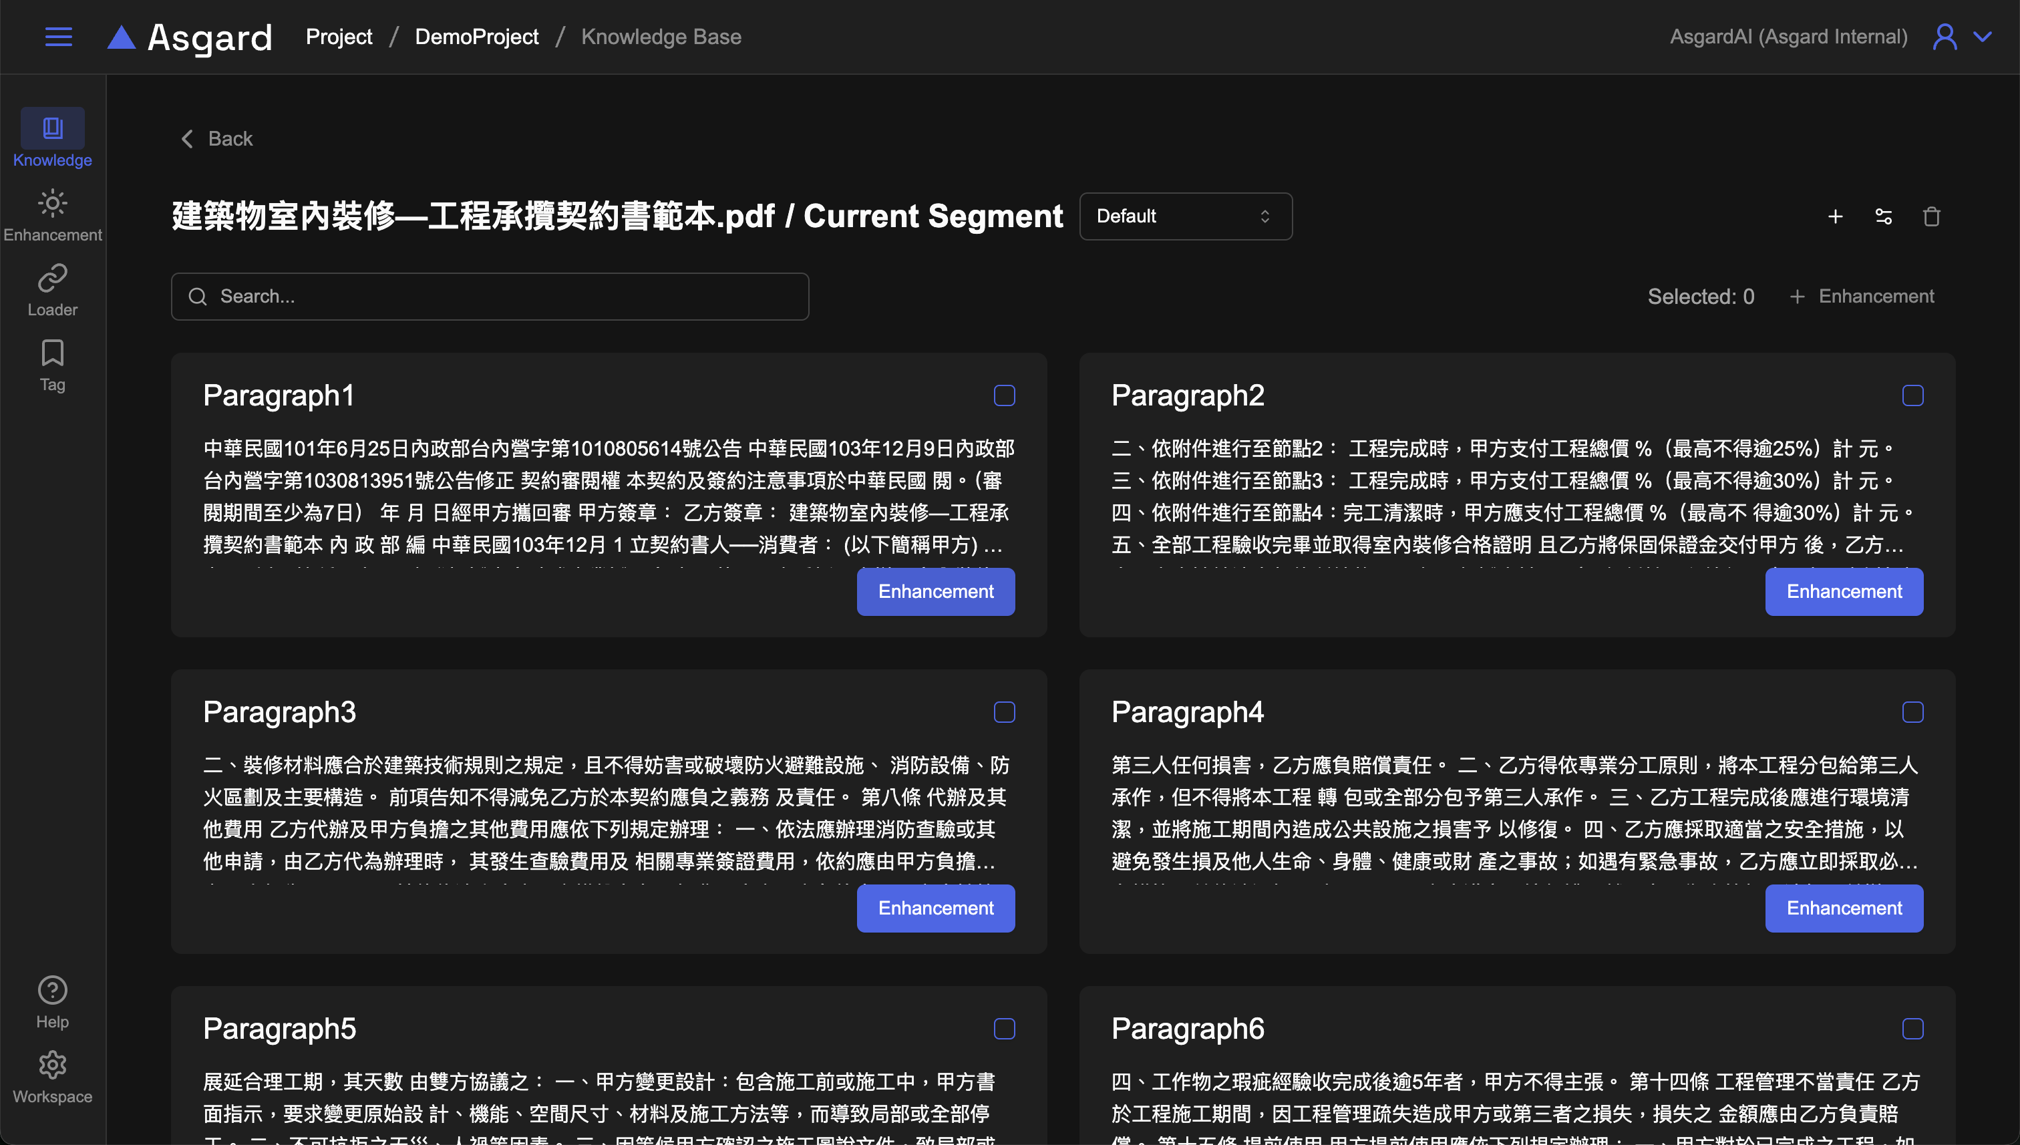This screenshot has width=2020, height=1145.
Task: Open the Tag bookmark icon
Action: (52, 365)
